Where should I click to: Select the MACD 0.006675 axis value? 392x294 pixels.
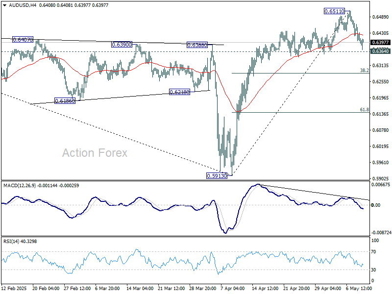[381, 185]
